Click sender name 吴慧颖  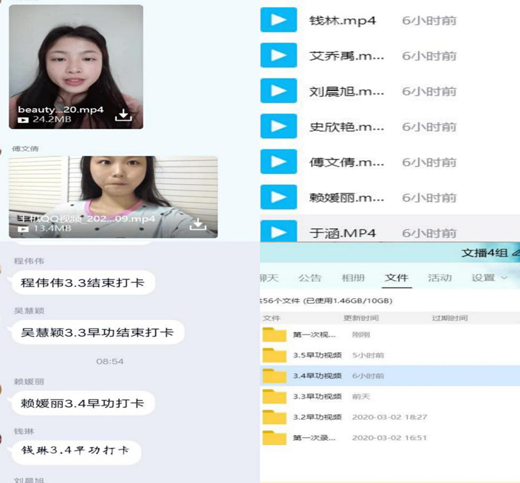click(29, 311)
